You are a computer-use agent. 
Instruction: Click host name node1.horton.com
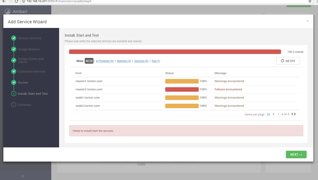click(88, 98)
